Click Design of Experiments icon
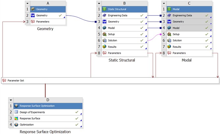The image size is (220, 134). pyautogui.click(x=16, y=112)
